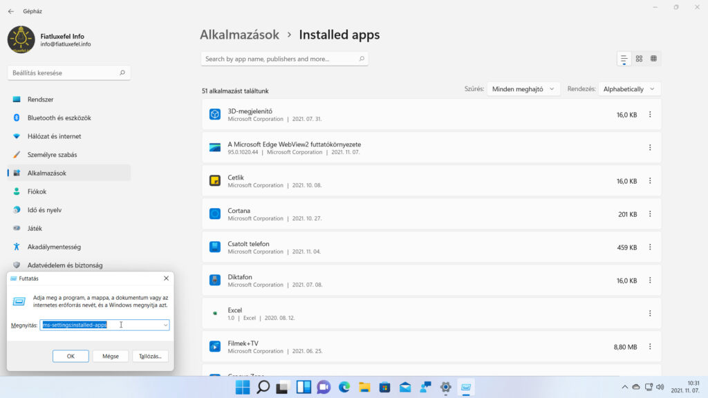Open the Rendezés Alphabetically dropdown
The width and height of the screenshot is (708, 398).
click(x=629, y=89)
